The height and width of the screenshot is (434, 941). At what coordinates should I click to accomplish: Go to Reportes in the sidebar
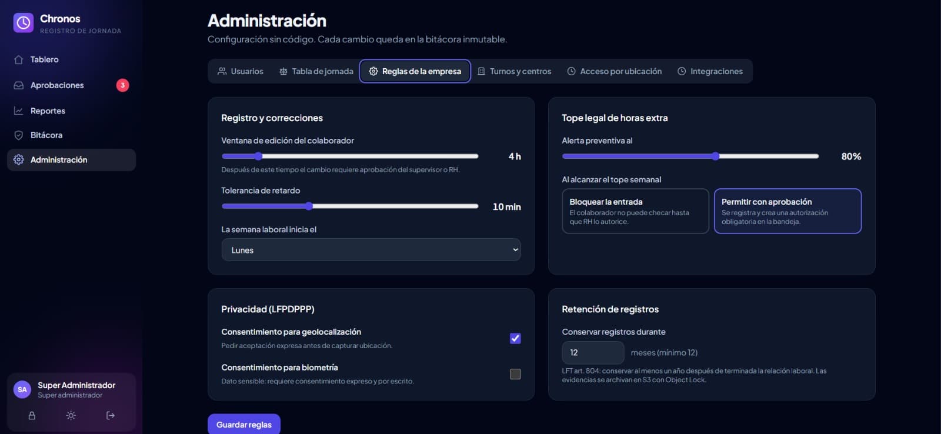[x=71, y=111]
